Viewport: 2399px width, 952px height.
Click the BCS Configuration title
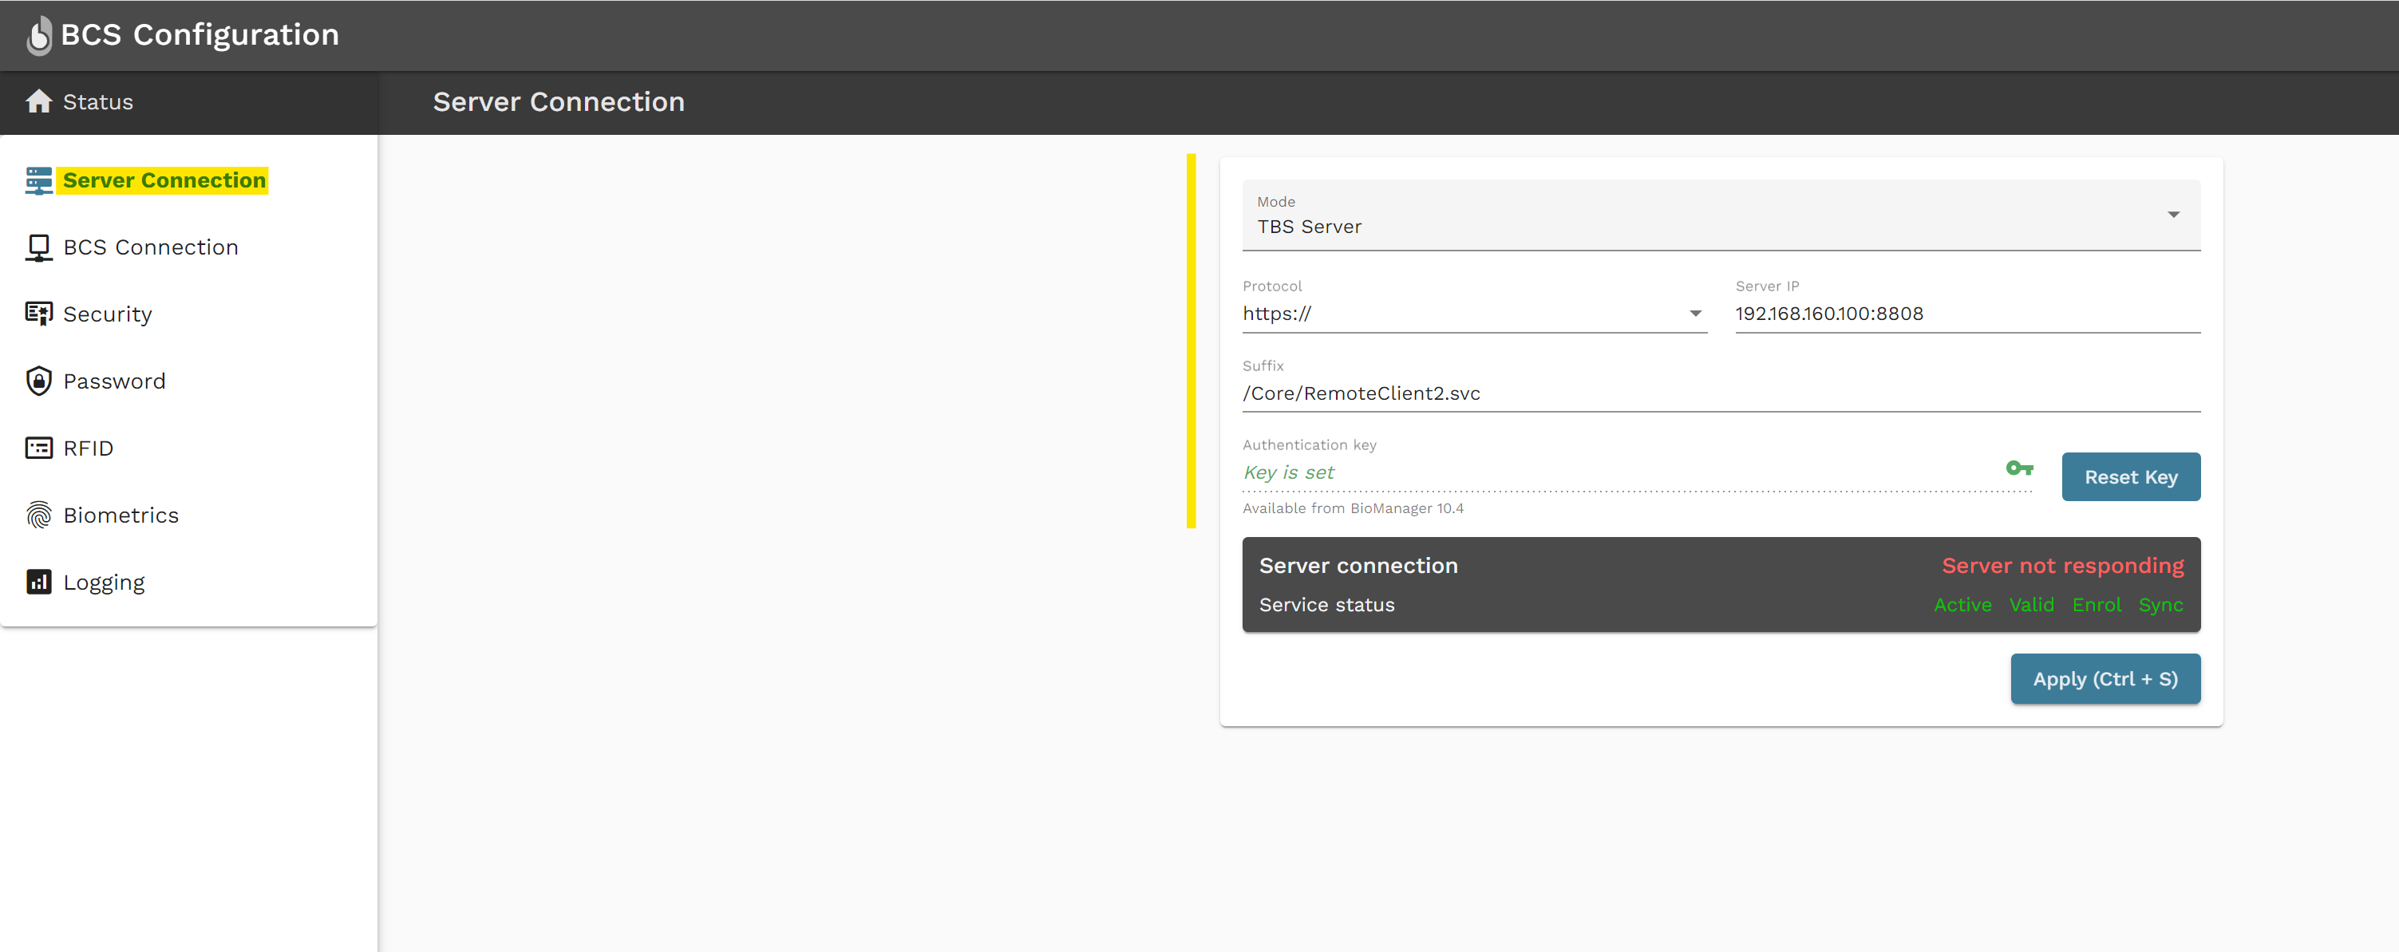[x=200, y=34]
